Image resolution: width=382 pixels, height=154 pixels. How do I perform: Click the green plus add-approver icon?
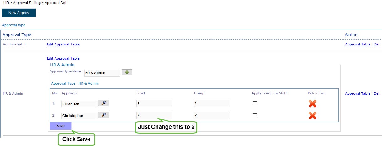(x=127, y=72)
